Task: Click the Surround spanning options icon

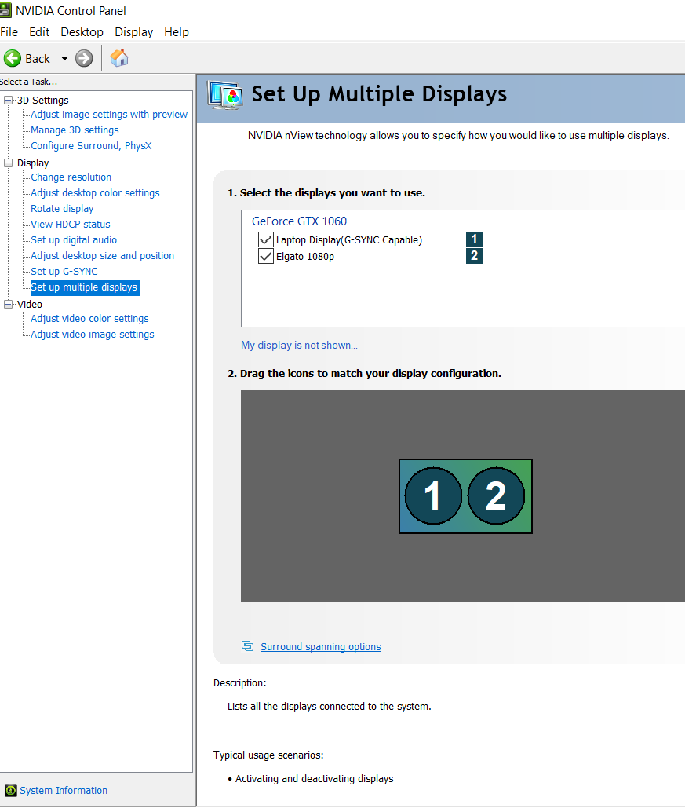Action: click(x=248, y=646)
